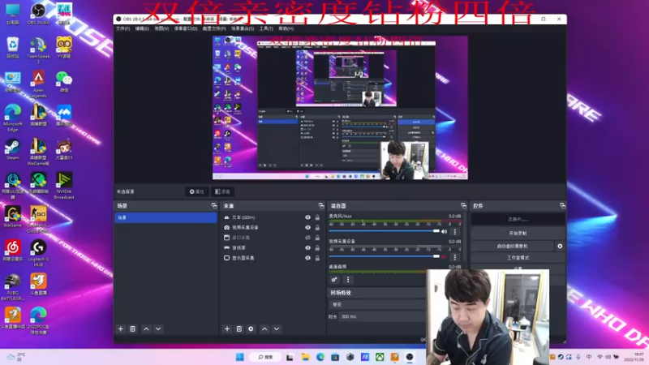Pop out the scenes dock panel
Screen dimensions: 649x365
[x=214, y=206]
